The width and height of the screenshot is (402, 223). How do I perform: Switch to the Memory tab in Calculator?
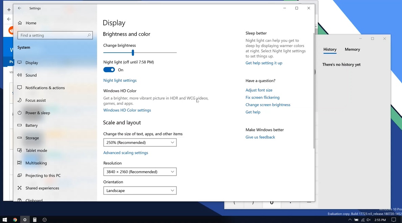[x=352, y=49]
